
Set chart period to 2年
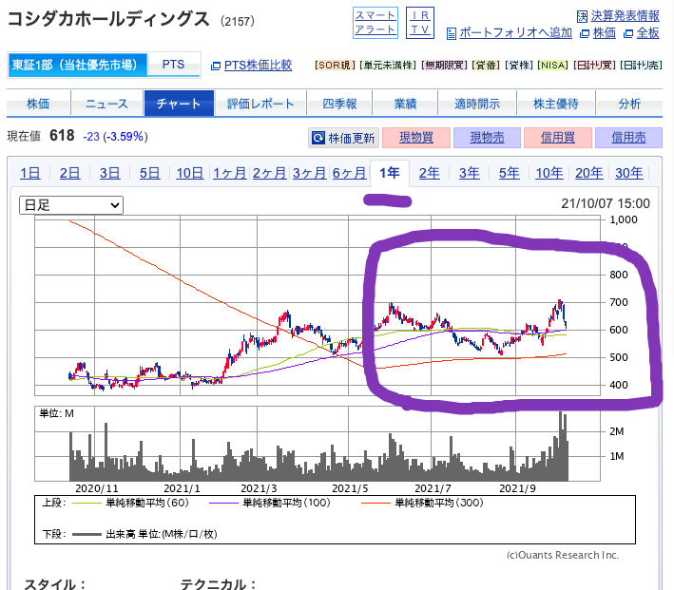click(430, 173)
